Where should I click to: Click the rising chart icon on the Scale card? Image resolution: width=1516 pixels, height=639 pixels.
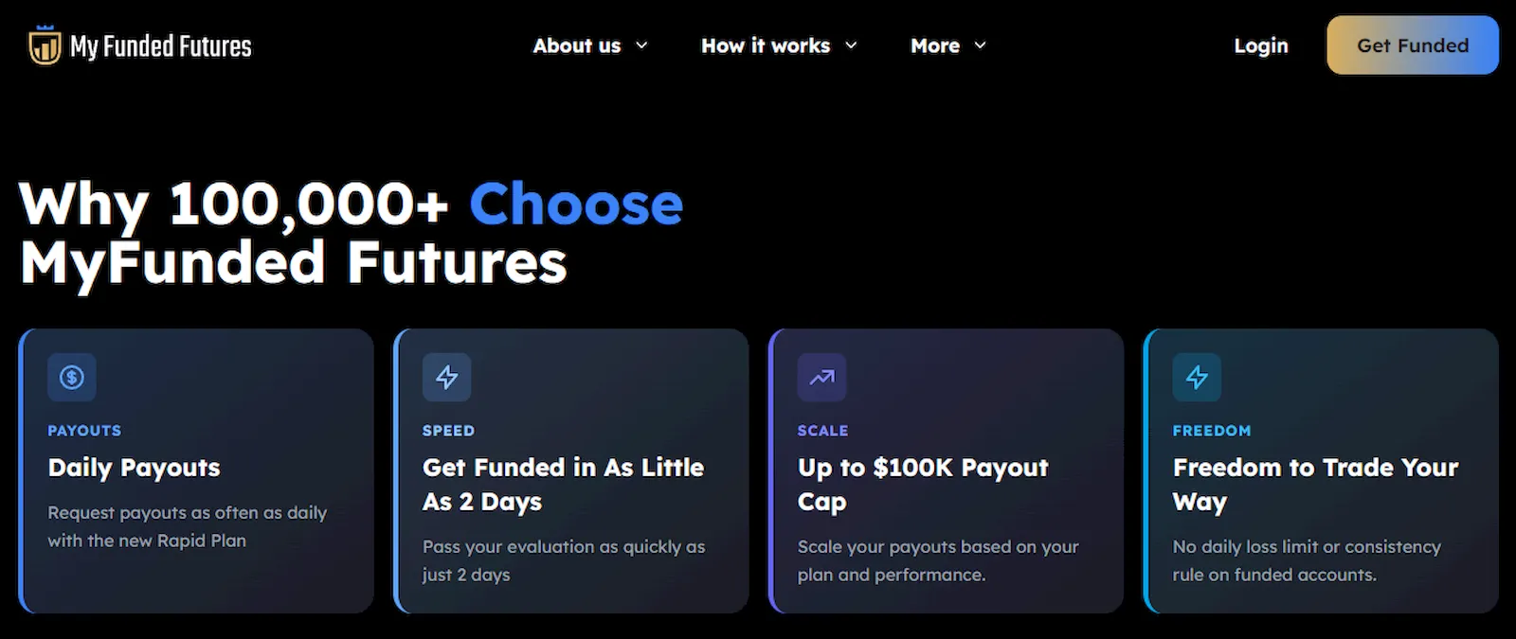click(821, 377)
